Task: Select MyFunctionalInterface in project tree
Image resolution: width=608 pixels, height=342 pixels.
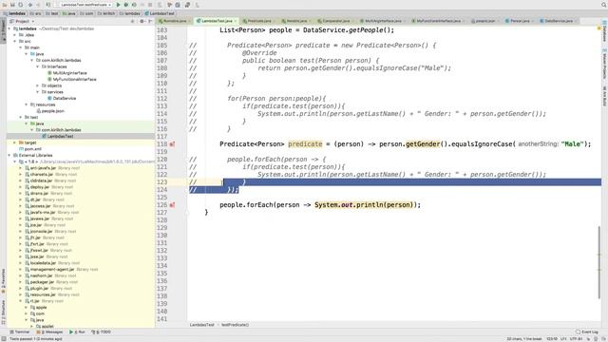Action: pyautogui.click(x=74, y=80)
